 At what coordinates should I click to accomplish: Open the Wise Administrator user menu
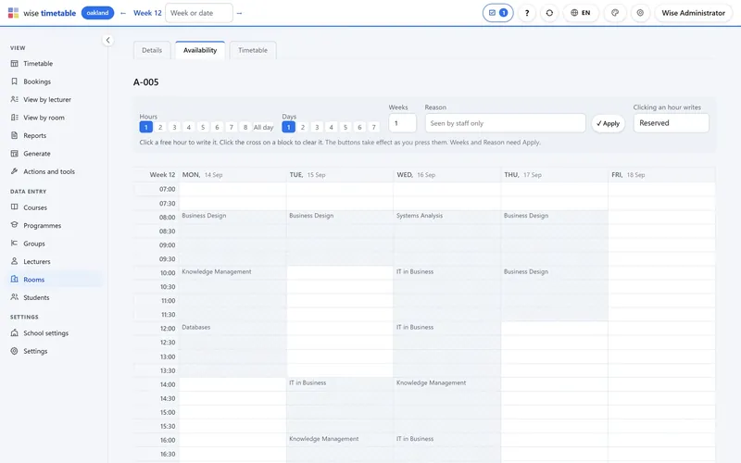click(x=693, y=13)
